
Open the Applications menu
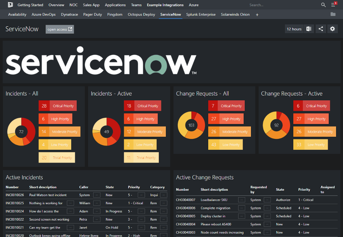115,5
